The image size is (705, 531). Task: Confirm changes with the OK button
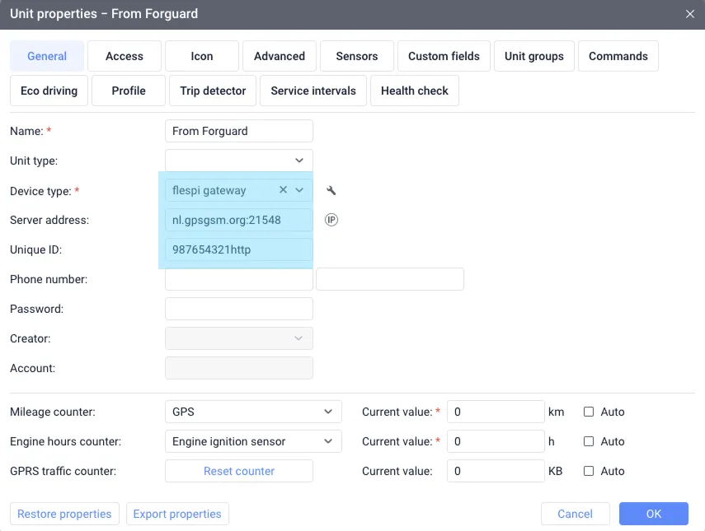pyautogui.click(x=653, y=514)
